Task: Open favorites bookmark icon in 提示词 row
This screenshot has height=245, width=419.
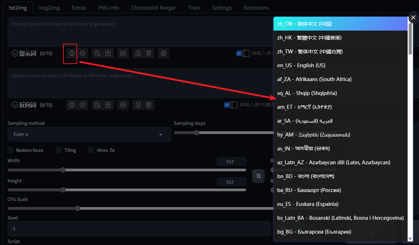Action: click(x=108, y=53)
